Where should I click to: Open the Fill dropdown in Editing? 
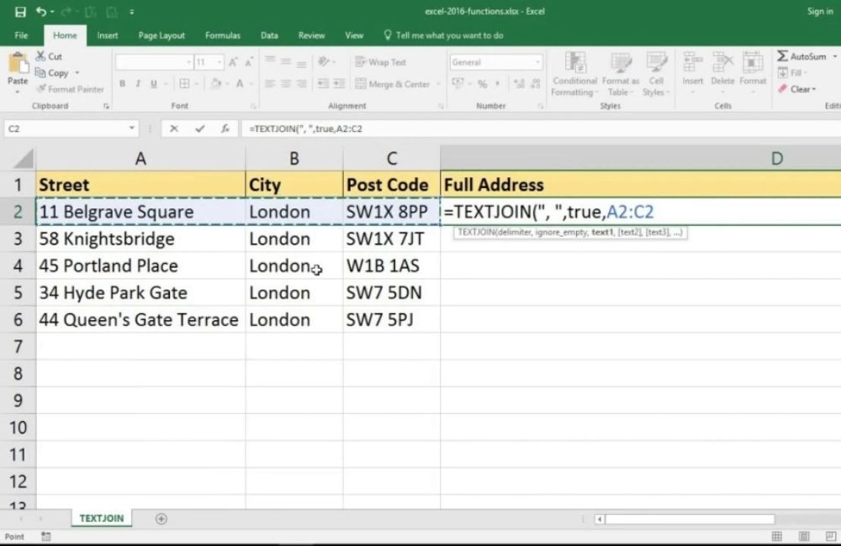coord(793,72)
